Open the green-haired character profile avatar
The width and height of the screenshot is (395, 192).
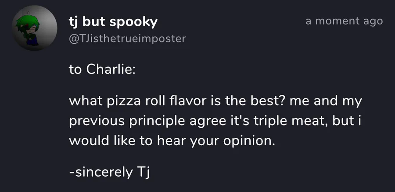point(35,28)
